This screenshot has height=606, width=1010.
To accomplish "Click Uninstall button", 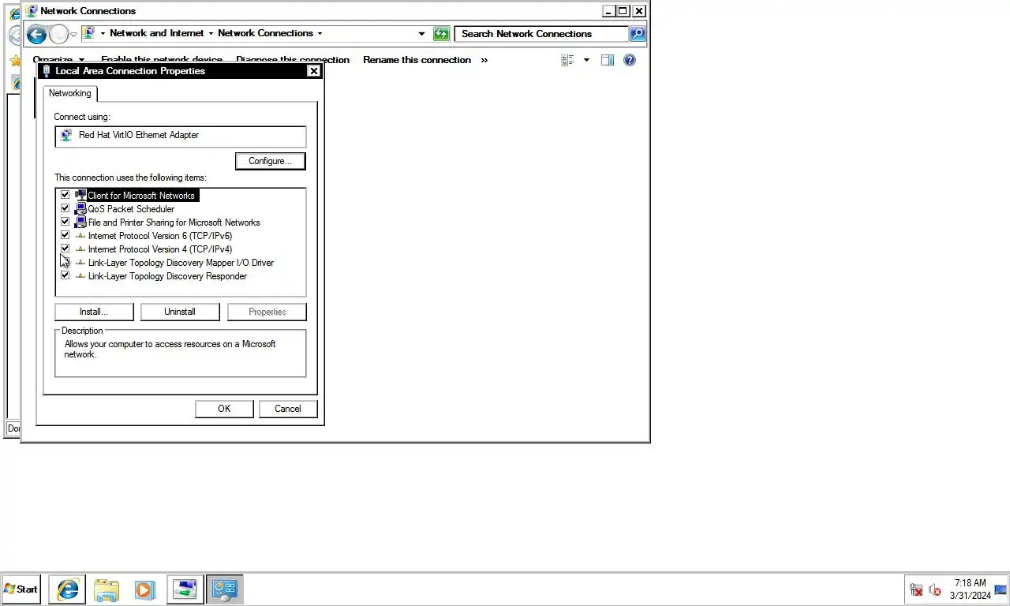I will tap(180, 312).
